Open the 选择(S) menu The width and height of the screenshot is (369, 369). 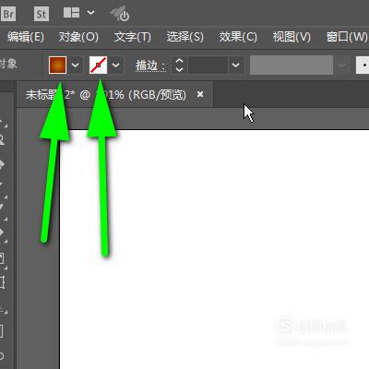click(x=185, y=37)
